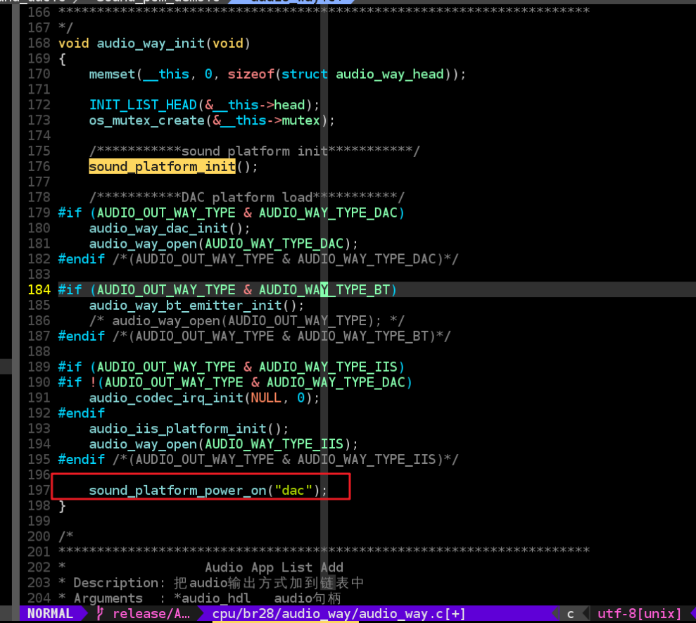Click AUDIO_WAY_TYPE_DAC argument on line 181
Image resolution: width=696 pixels, height=623 pixels.
click(274, 244)
